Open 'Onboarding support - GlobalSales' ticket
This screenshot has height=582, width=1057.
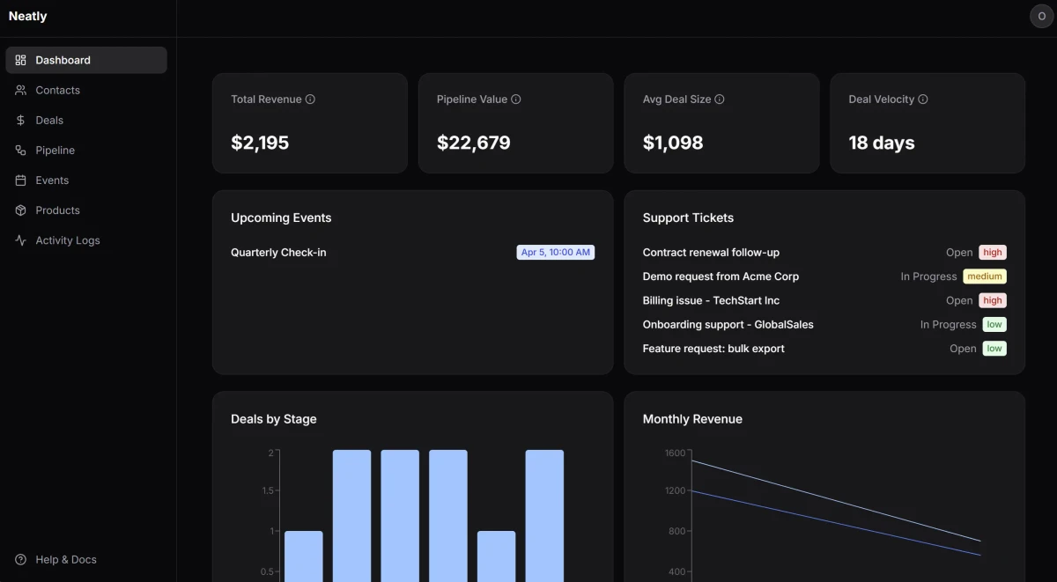[x=728, y=324]
